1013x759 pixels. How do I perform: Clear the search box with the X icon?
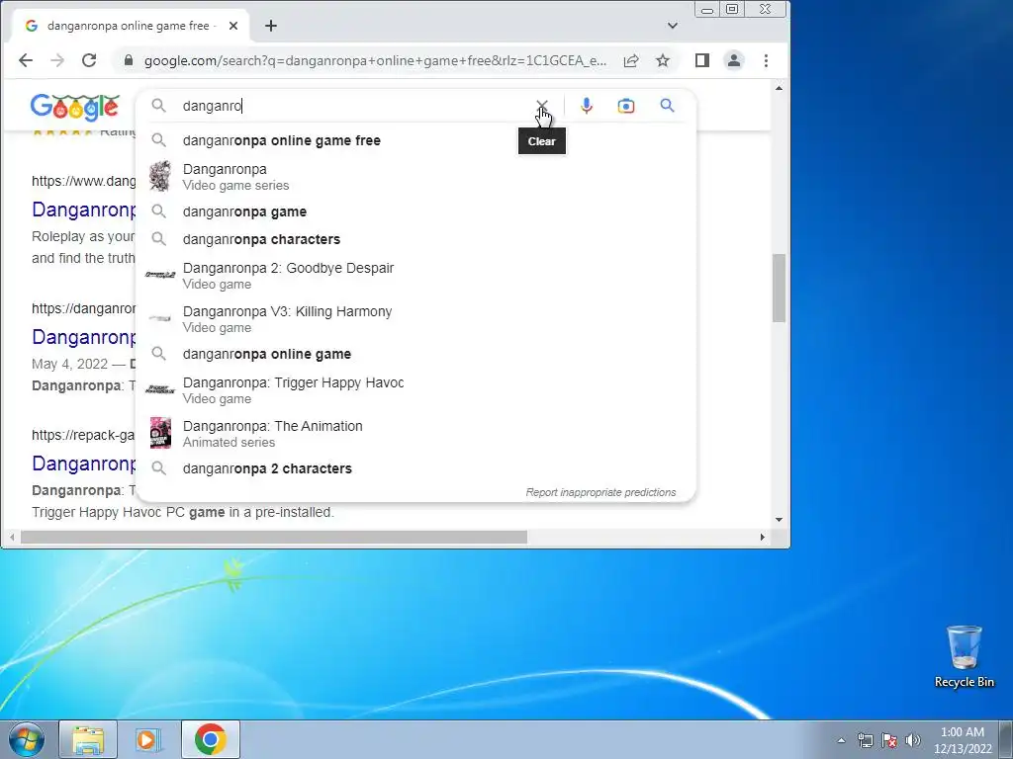pos(541,106)
